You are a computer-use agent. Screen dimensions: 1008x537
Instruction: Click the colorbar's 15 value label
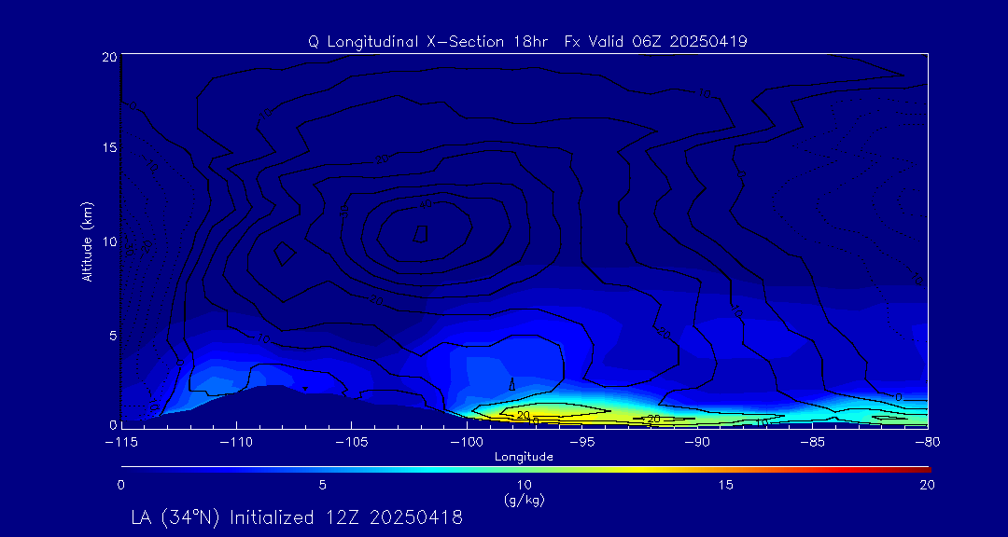[x=725, y=485]
